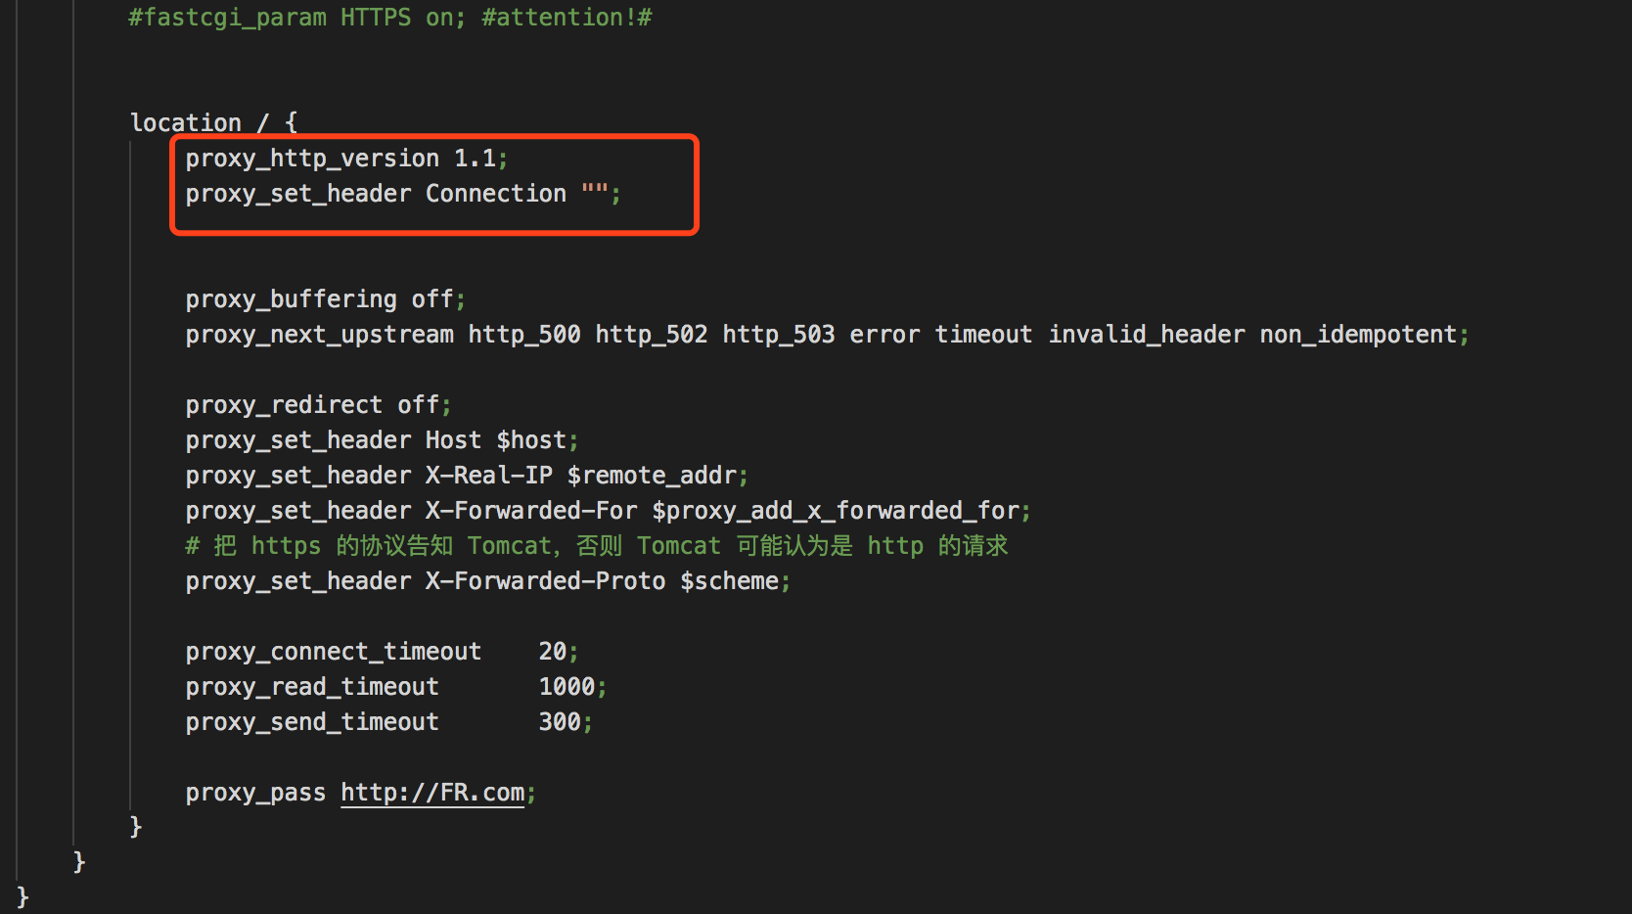Click the $host variable
The image size is (1632, 914).
tap(531, 440)
